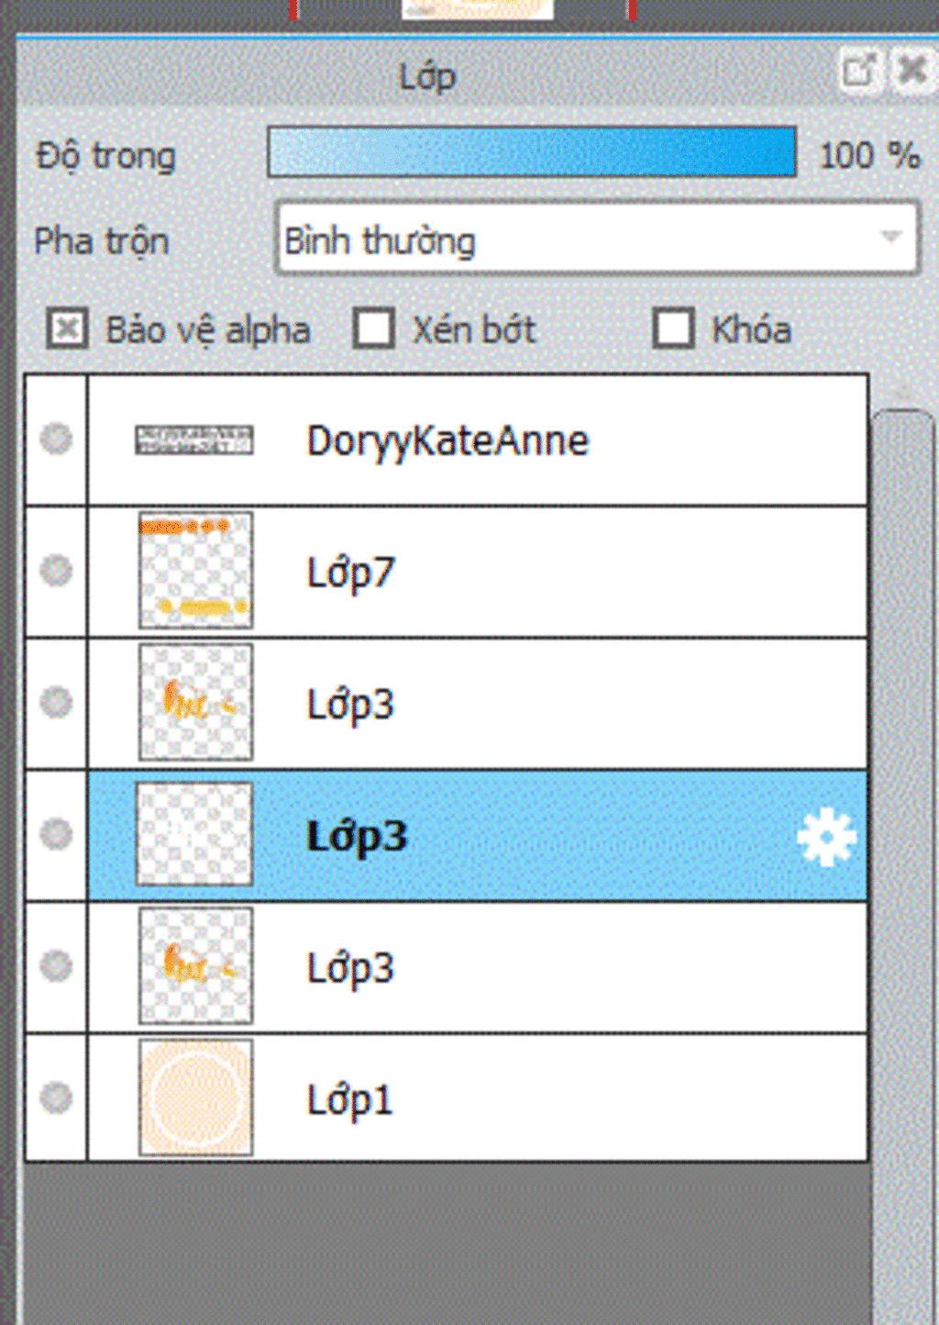Click the Bình thường dropdown arrow

890,237
